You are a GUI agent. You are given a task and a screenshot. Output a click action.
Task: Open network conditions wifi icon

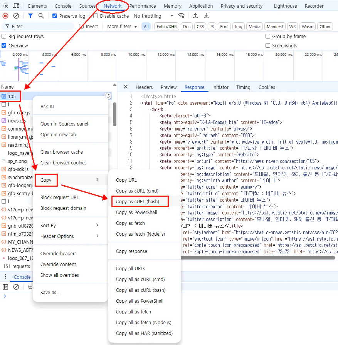pyautogui.click(x=181, y=16)
